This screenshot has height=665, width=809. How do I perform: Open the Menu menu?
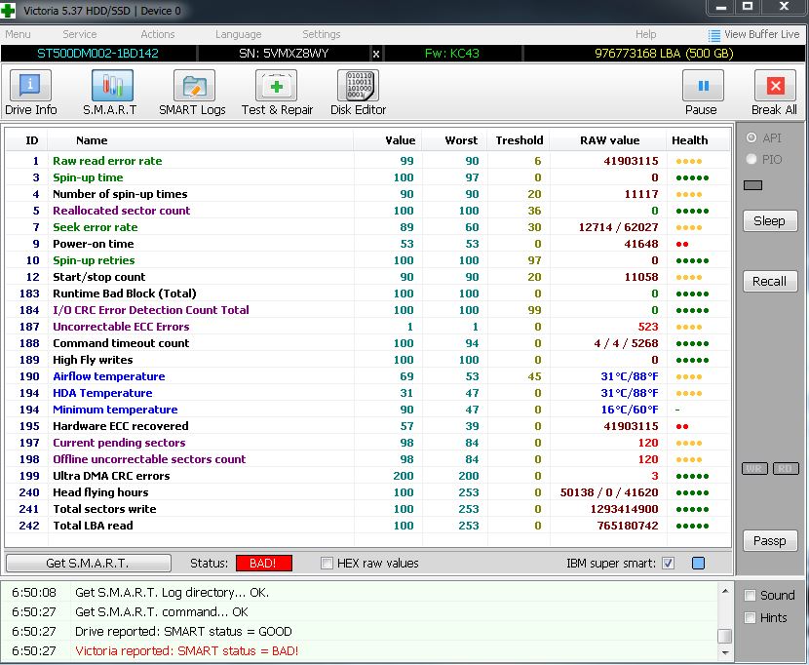tap(19, 34)
